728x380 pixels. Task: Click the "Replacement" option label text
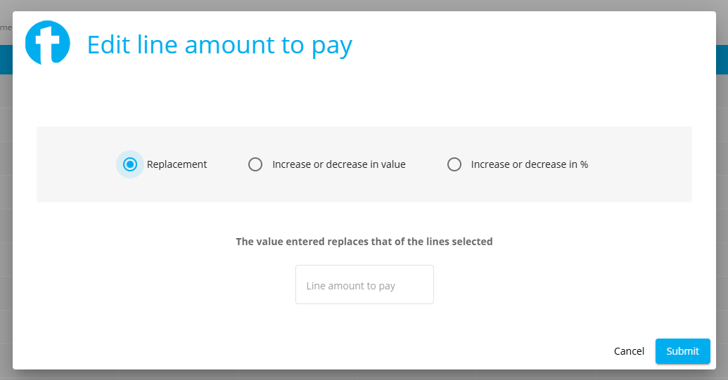[177, 164]
